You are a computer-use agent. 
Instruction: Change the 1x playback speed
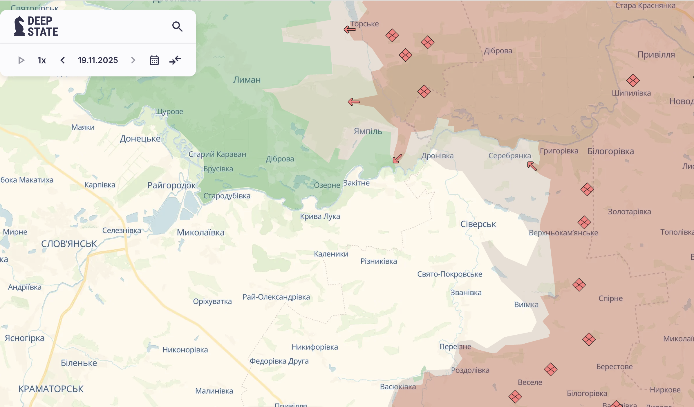[x=42, y=60]
